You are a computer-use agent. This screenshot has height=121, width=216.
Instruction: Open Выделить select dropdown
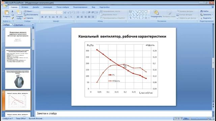207,18
